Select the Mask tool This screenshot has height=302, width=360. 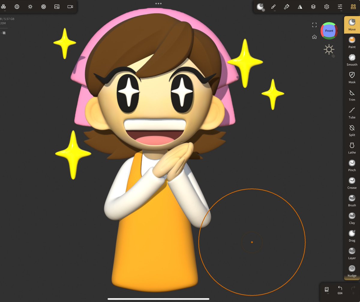[352, 77]
